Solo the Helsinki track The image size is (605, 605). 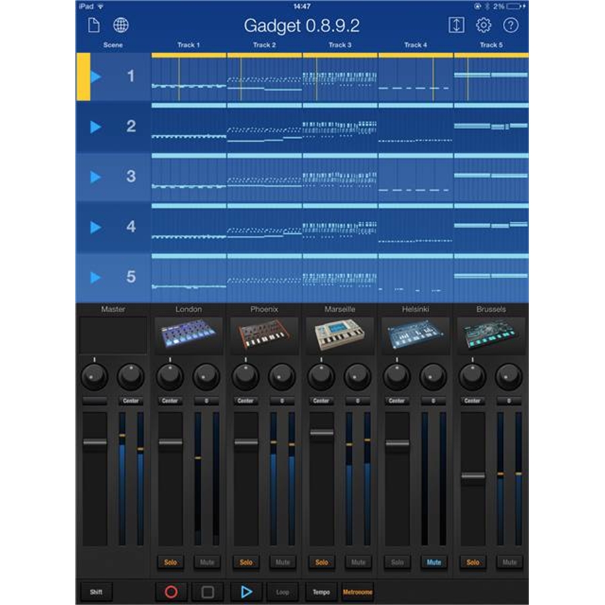[397, 562]
